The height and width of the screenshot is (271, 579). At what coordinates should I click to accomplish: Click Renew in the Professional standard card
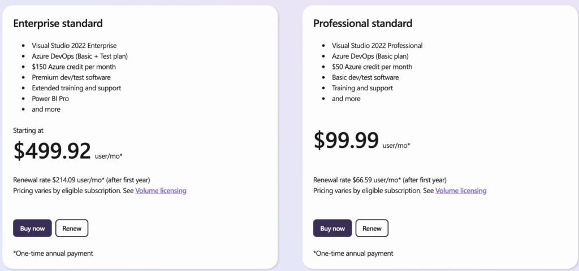pyautogui.click(x=372, y=228)
